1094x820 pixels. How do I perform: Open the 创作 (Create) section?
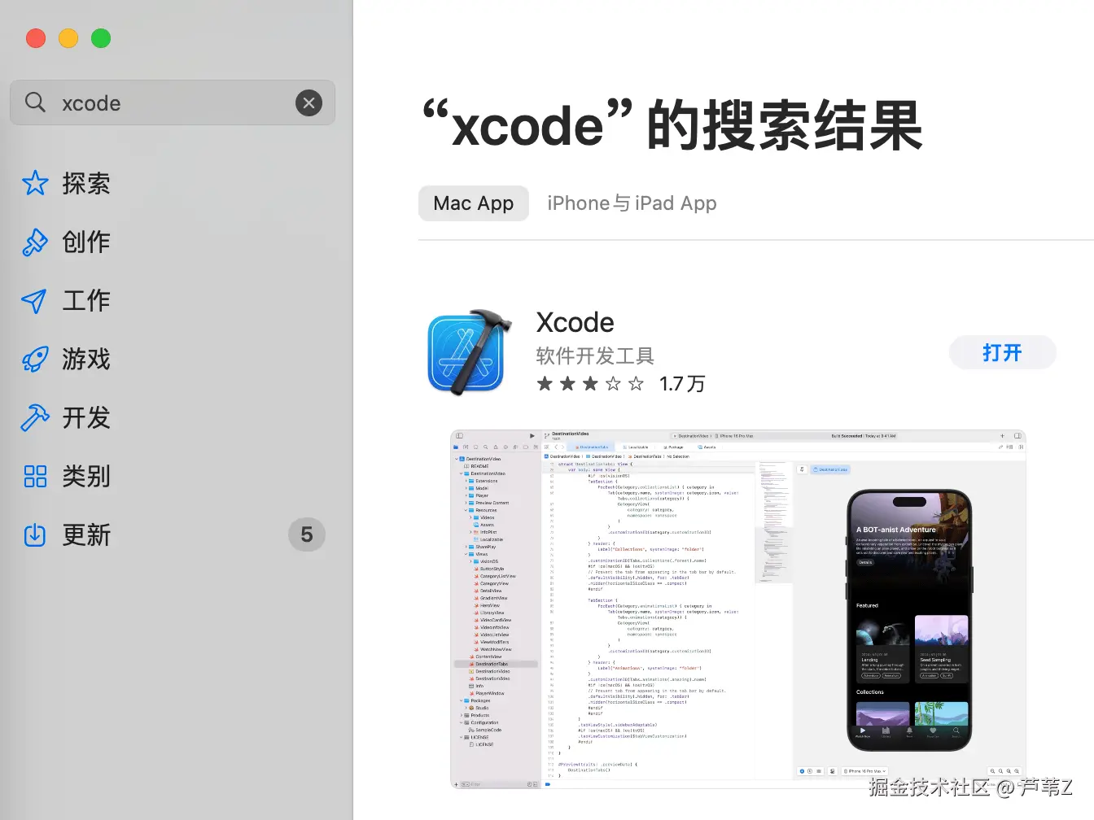(x=35, y=242)
